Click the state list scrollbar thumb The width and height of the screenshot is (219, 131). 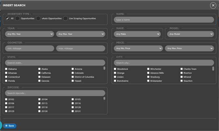[x=104, y=68]
